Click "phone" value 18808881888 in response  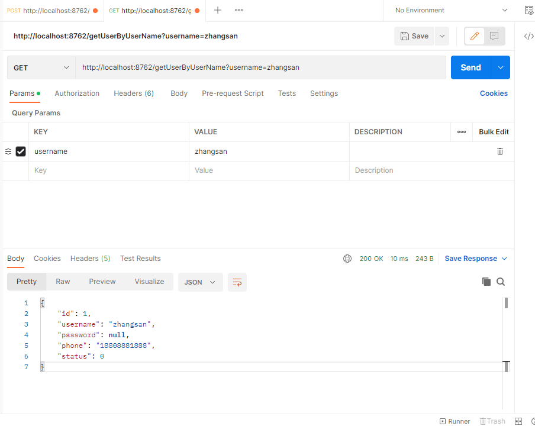[124, 346]
